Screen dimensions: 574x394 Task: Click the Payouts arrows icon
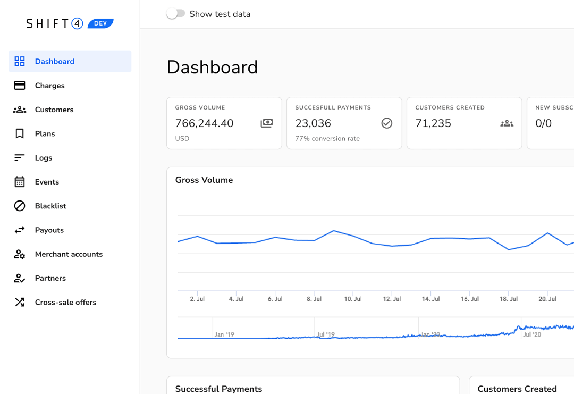point(20,230)
